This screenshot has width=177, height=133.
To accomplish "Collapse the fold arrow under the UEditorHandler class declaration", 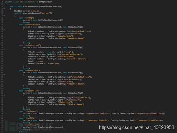I will [4, 4].
